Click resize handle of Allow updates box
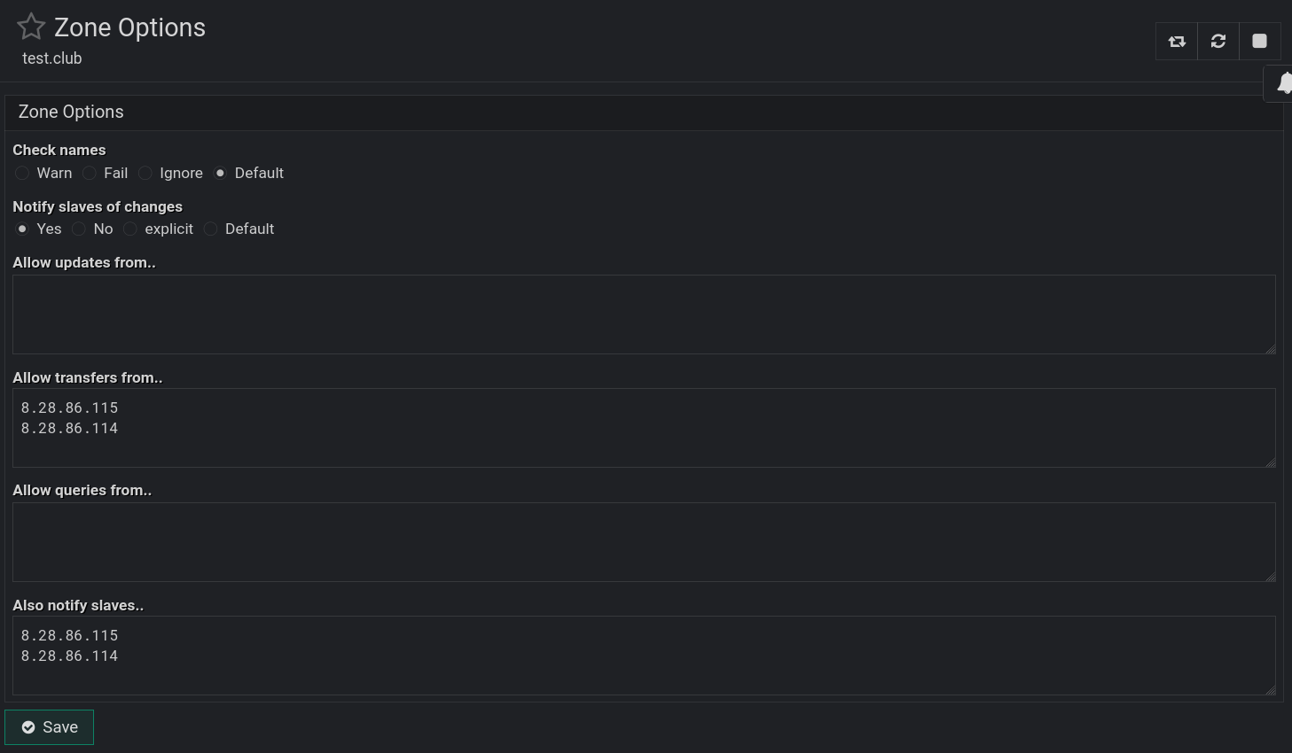 pyautogui.click(x=1271, y=349)
